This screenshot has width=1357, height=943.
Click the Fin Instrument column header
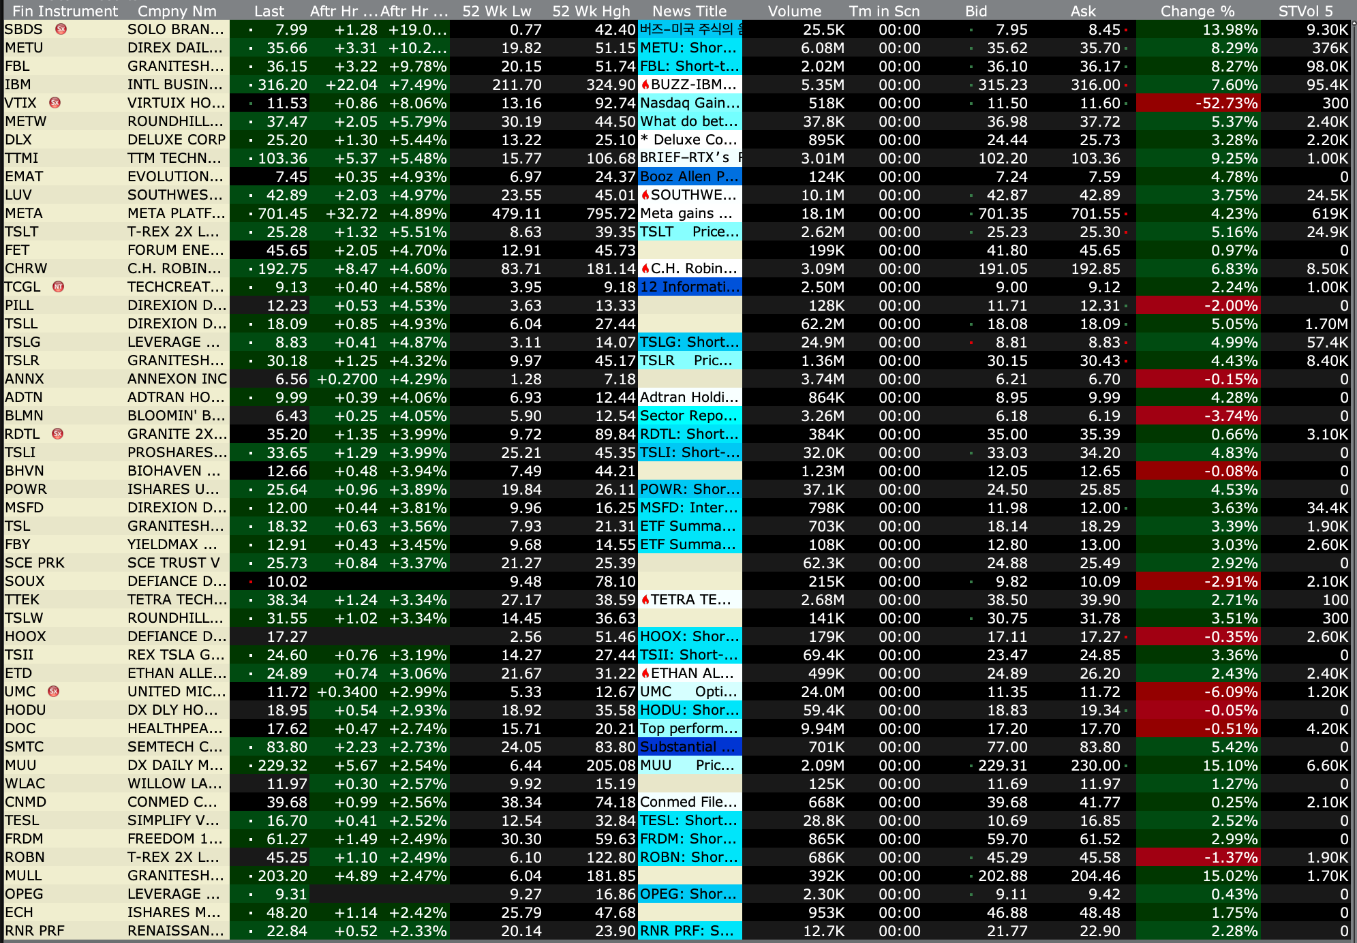coord(65,11)
